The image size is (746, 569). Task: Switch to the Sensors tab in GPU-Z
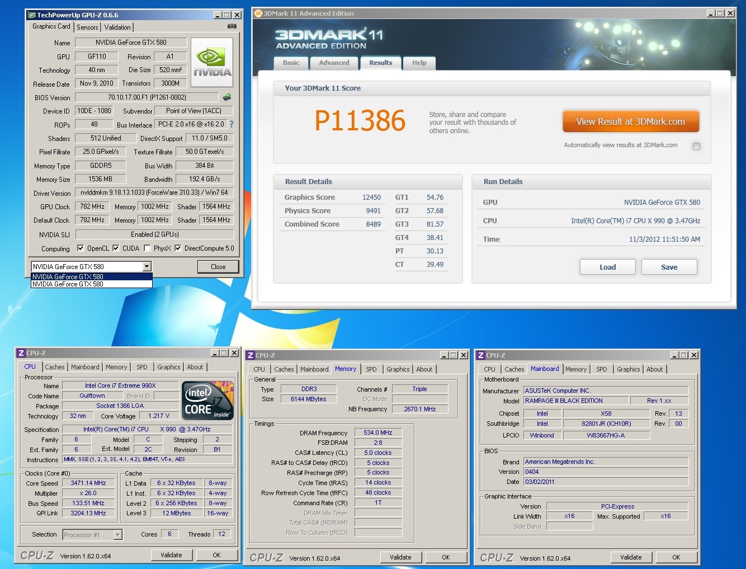click(x=87, y=27)
